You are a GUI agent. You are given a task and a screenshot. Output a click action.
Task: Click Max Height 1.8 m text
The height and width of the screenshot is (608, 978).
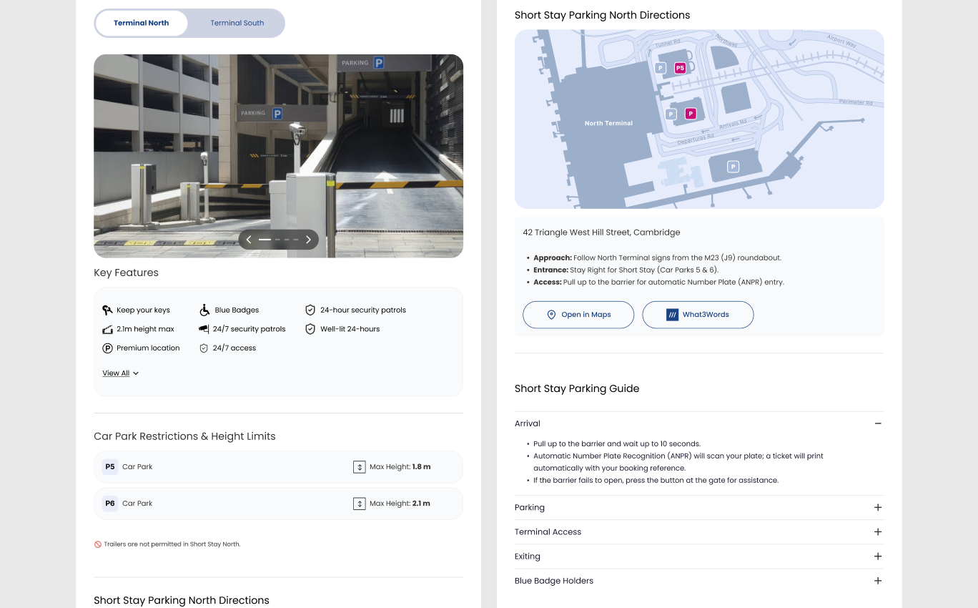tap(400, 467)
